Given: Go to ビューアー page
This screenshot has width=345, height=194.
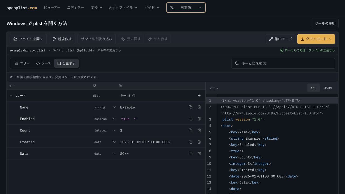Looking at the screenshot, I should tap(52, 8).
